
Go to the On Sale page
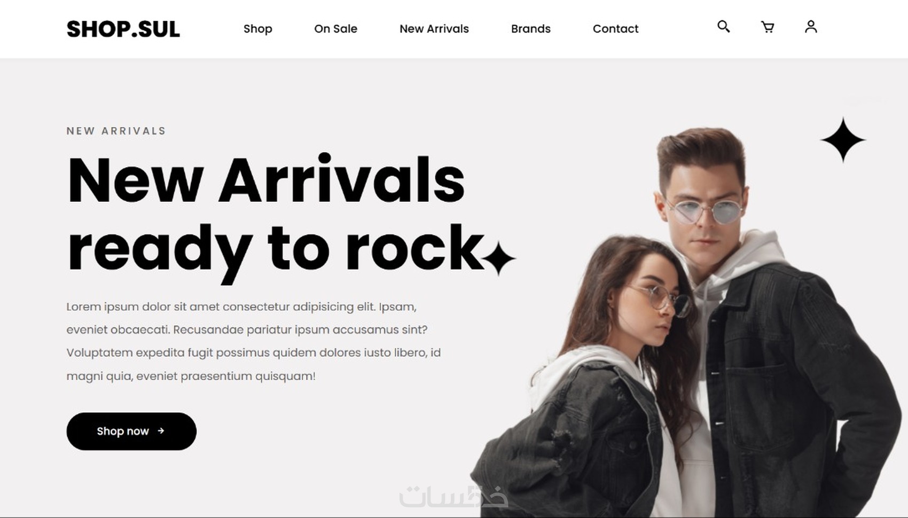(335, 29)
